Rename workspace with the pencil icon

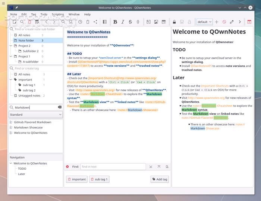tap(232, 22)
